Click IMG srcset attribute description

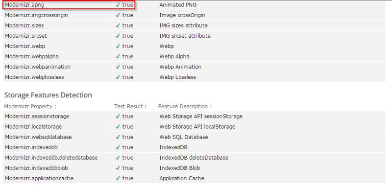click(x=185, y=36)
